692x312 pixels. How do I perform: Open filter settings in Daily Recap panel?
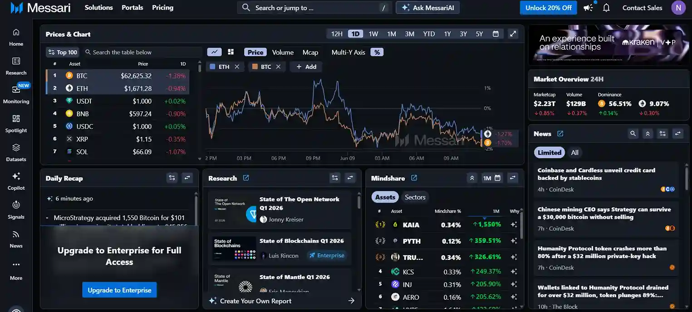click(x=172, y=178)
